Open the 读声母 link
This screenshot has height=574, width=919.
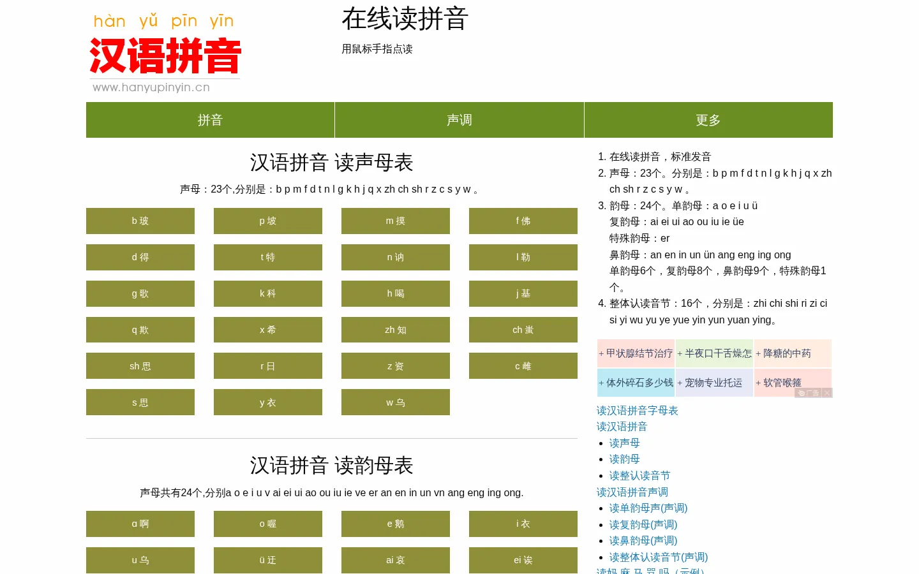625,443
